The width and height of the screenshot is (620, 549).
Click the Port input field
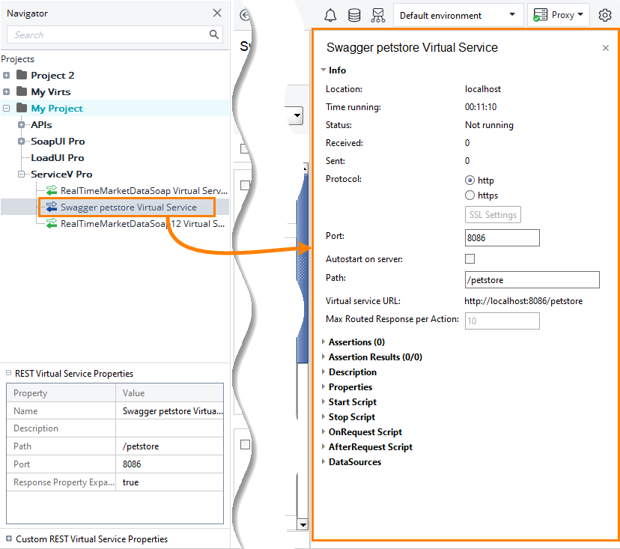(502, 237)
